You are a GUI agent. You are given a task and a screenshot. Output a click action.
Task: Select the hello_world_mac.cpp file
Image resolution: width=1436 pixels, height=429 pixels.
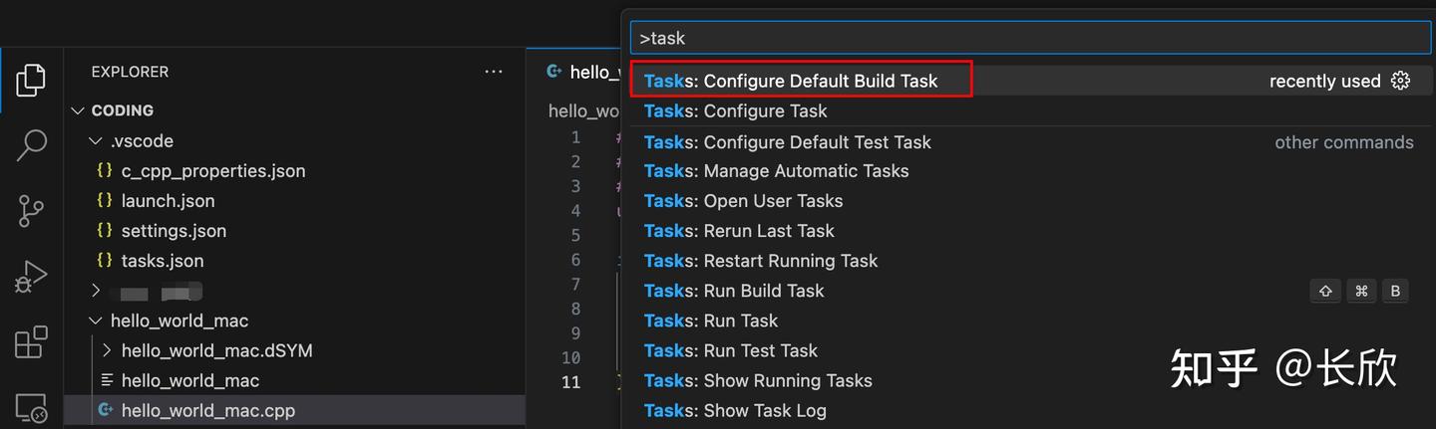click(x=207, y=410)
